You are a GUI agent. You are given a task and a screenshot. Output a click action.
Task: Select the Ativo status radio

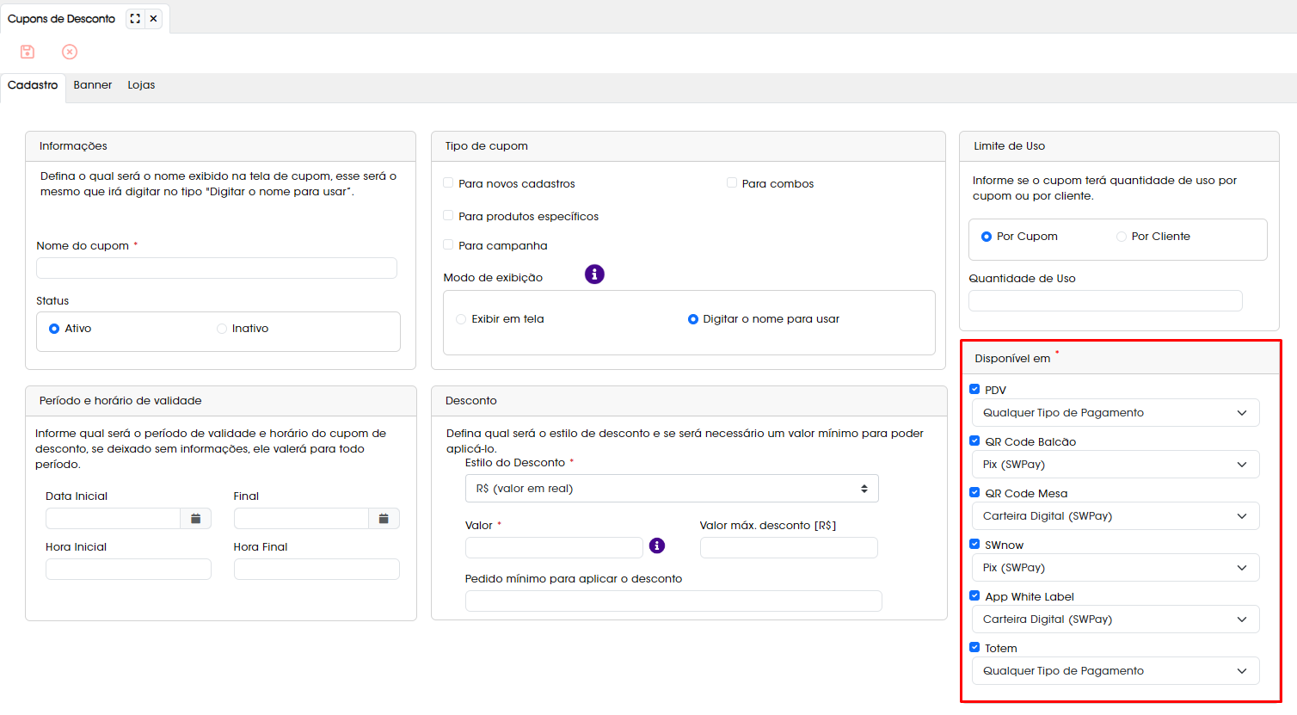(x=54, y=329)
